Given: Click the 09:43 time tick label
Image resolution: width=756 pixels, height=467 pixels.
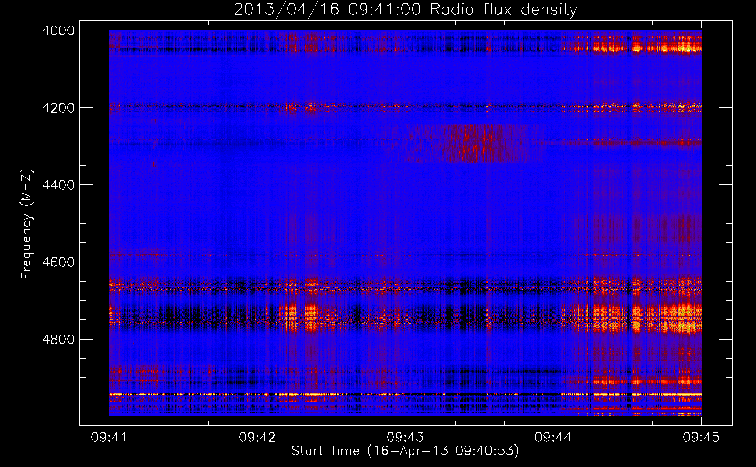Looking at the screenshot, I should tap(406, 438).
